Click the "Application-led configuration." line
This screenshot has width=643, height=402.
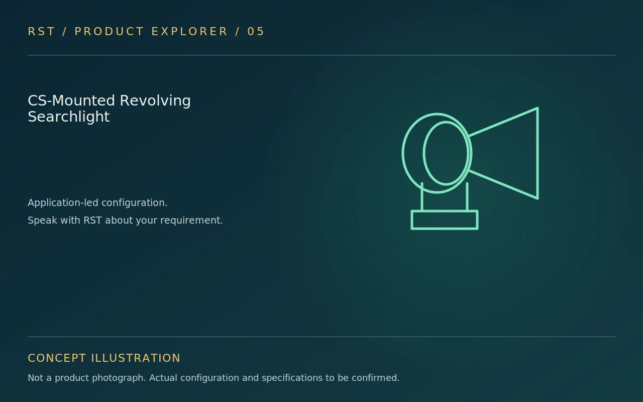click(x=97, y=203)
